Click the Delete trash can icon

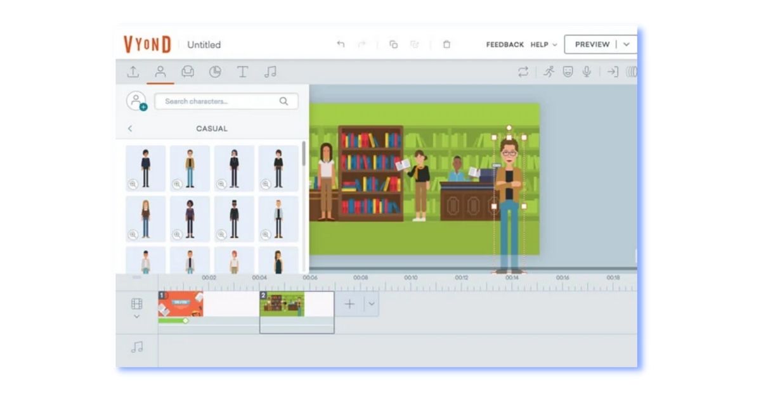[446, 44]
